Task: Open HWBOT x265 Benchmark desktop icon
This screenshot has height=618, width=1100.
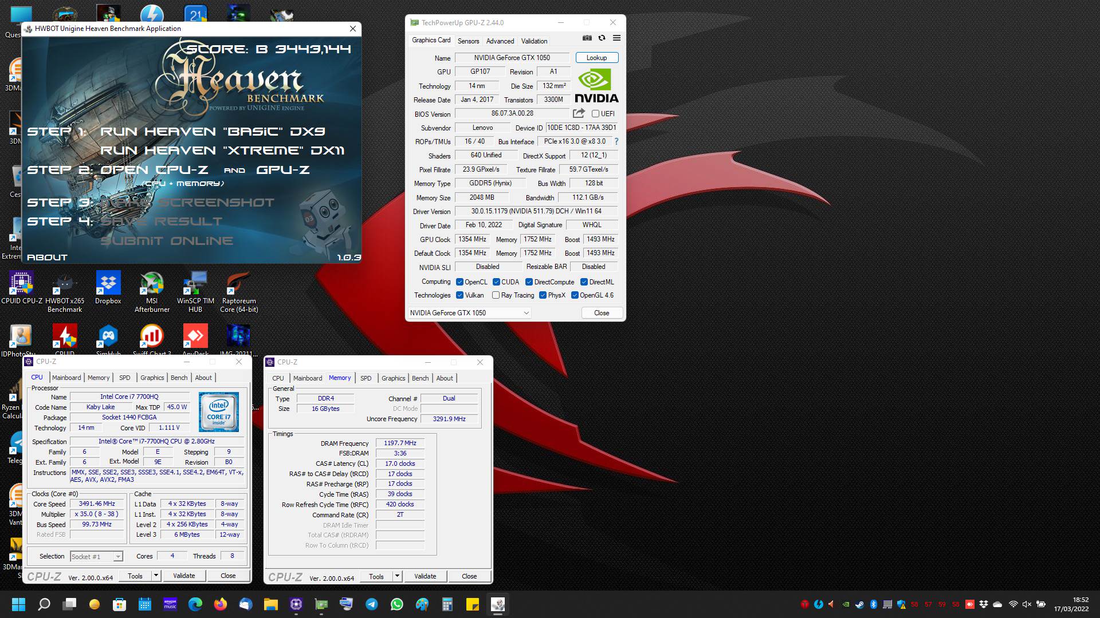Action: 65,292
